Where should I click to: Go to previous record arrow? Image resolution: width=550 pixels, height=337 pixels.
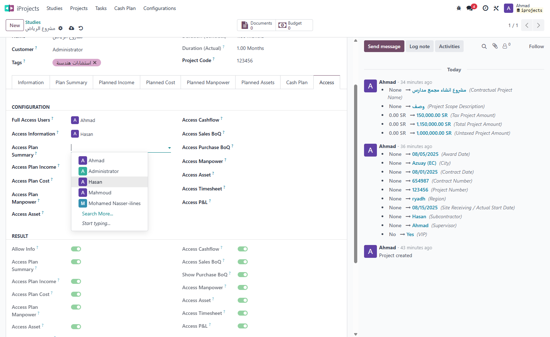tap(527, 25)
